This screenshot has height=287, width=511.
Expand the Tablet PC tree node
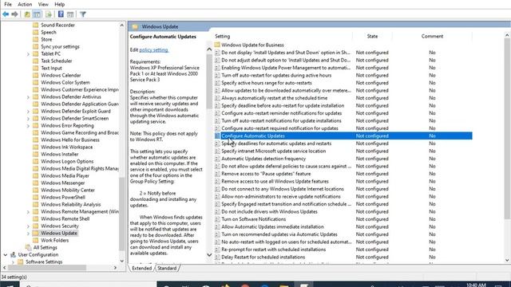tap(28, 54)
